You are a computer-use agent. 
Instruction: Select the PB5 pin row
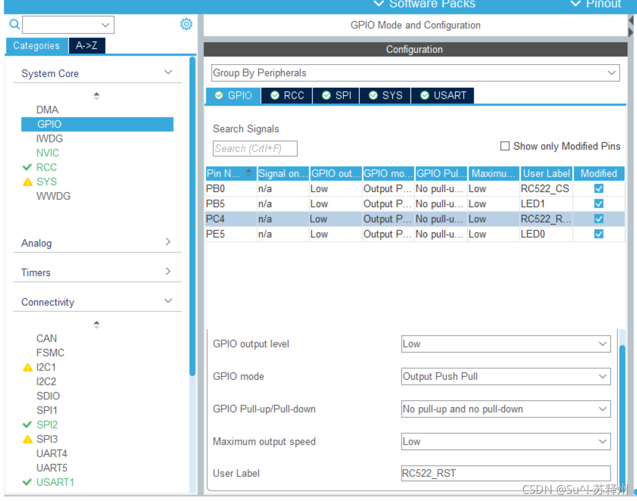(x=414, y=204)
